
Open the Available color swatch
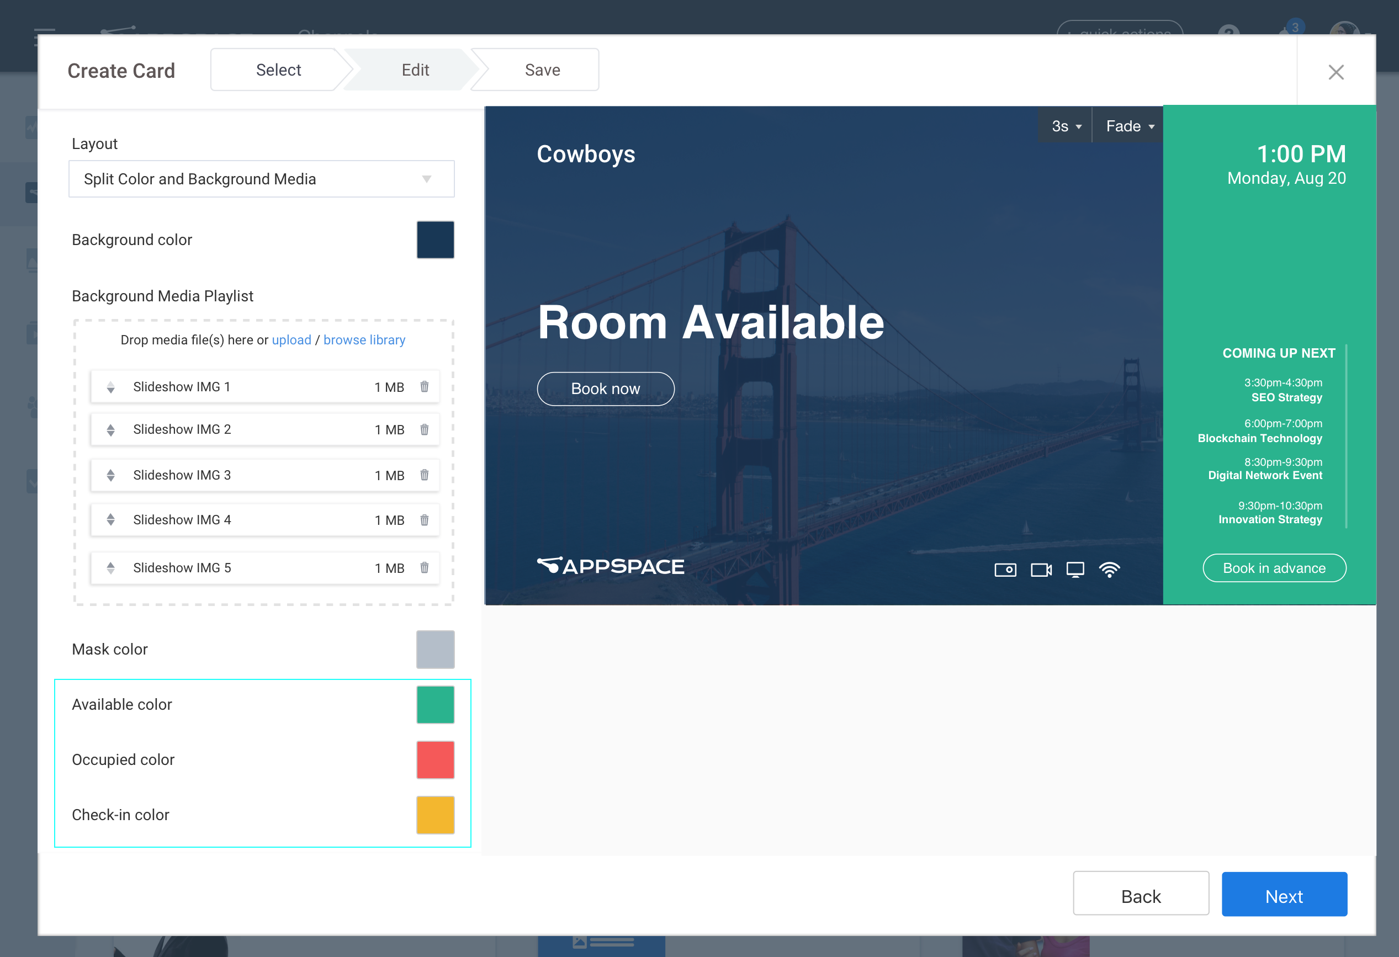435,704
